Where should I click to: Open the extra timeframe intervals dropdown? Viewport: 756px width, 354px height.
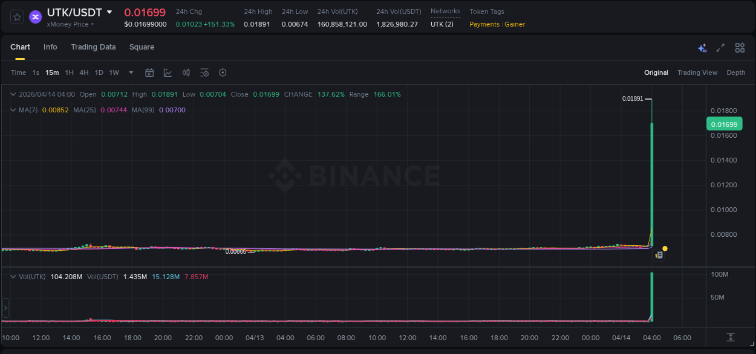click(x=130, y=72)
